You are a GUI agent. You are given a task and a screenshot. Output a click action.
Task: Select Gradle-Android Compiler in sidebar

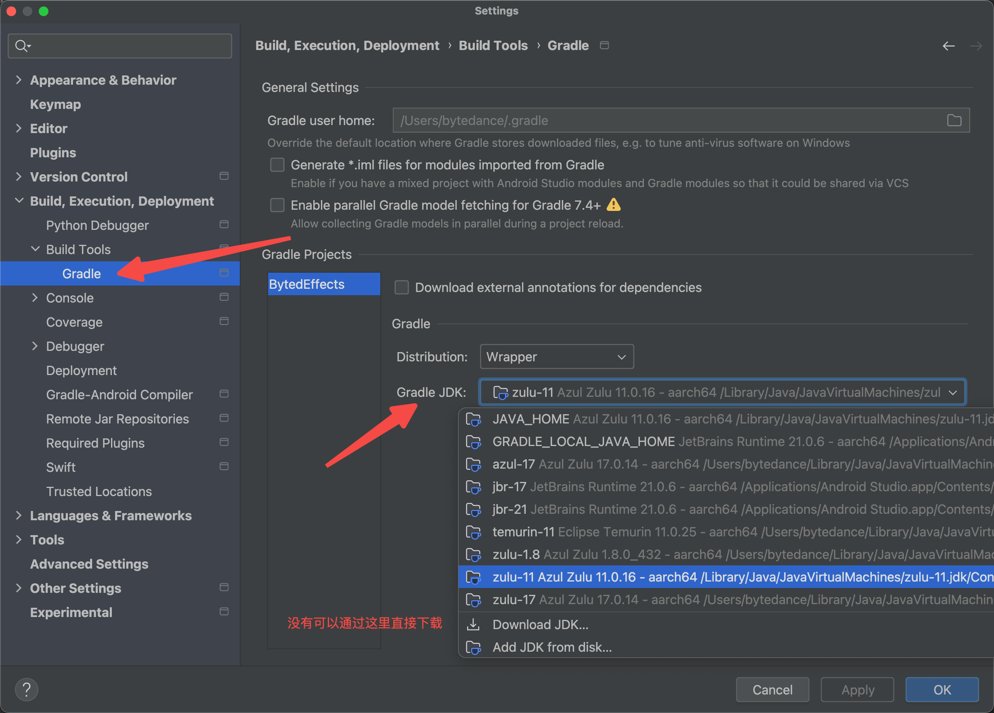click(x=119, y=395)
